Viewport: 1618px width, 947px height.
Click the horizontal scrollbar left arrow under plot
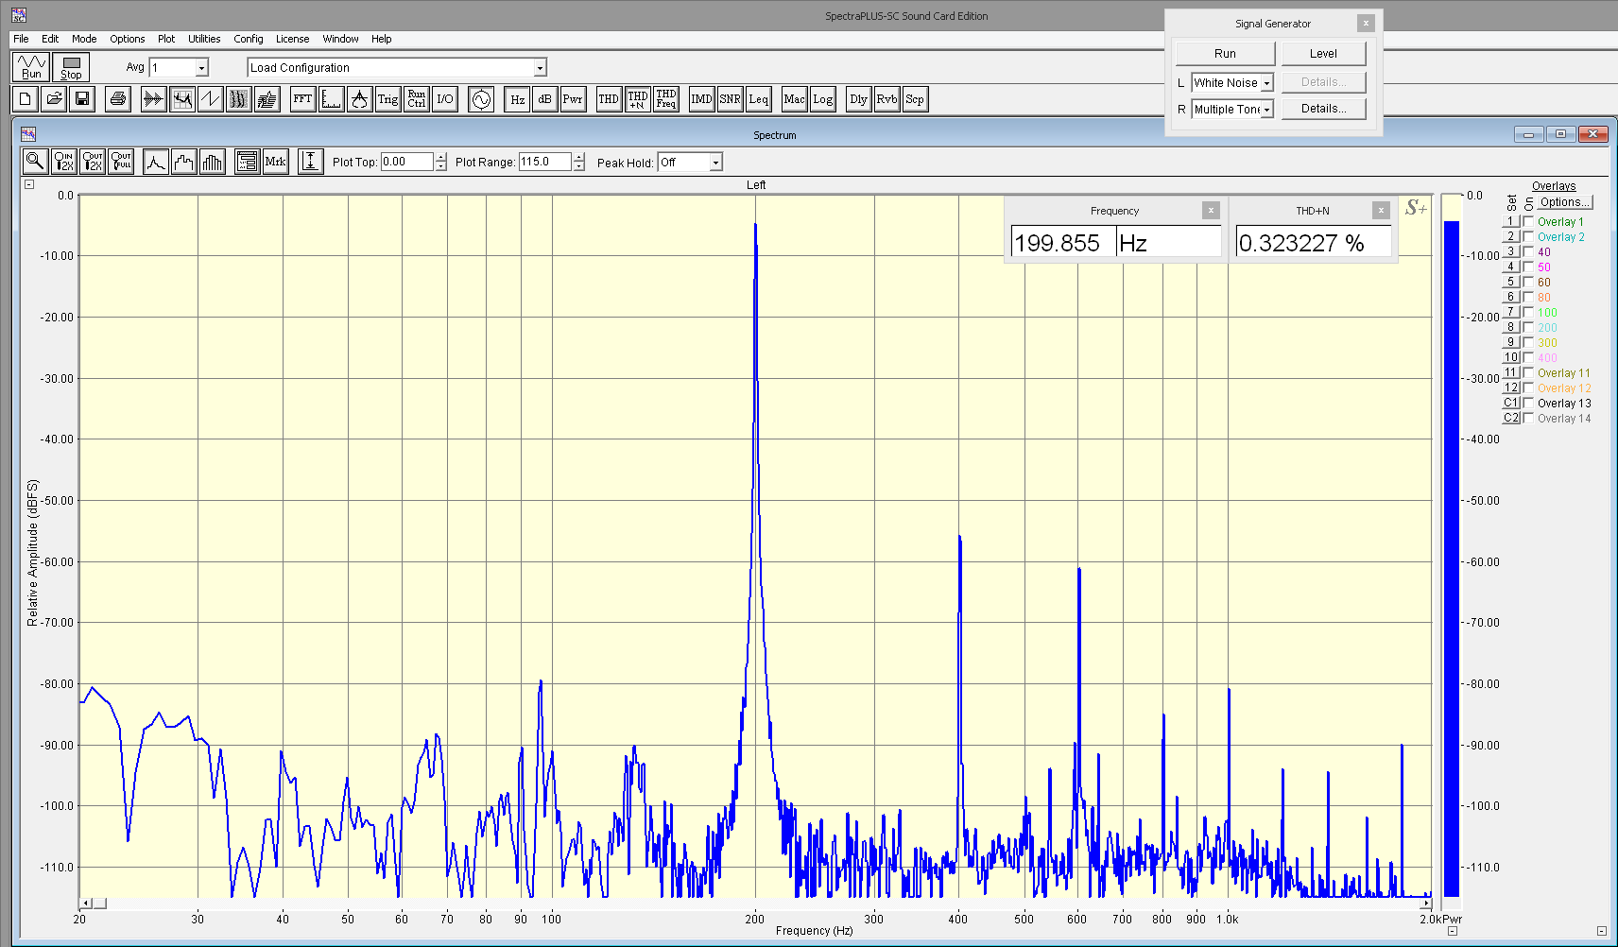(x=86, y=904)
